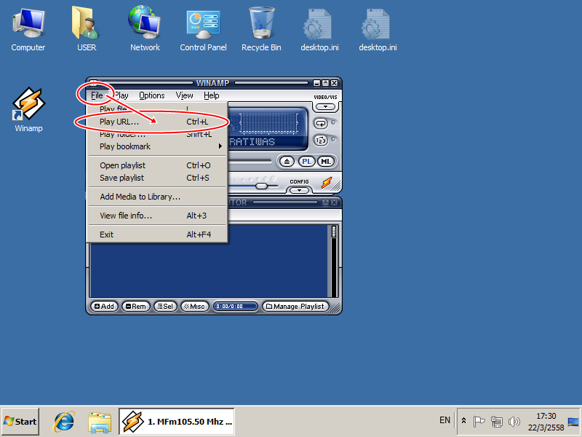Expand the VIDEO/VIS drawer arrow
Screen dimensions: 582x437
tap(325, 107)
